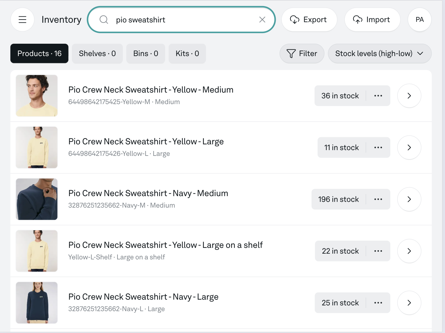
Task: Open the three-dot menu for Yellow Large sweatshirt
Action: (378, 148)
